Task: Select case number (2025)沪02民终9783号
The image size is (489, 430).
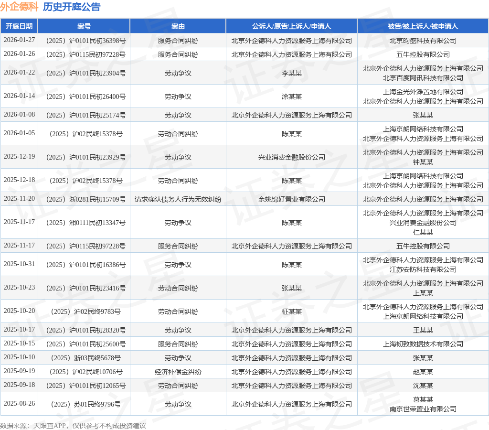Action: (x=86, y=312)
